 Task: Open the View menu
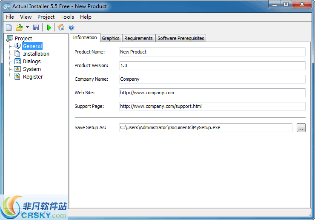[x=26, y=17]
